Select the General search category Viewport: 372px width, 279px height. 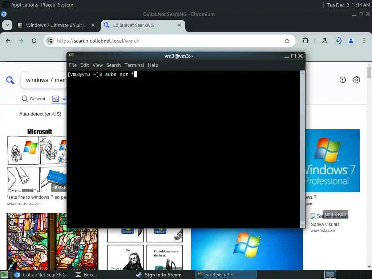[33, 99]
